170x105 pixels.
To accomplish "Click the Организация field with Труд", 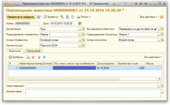I will (59, 29).
